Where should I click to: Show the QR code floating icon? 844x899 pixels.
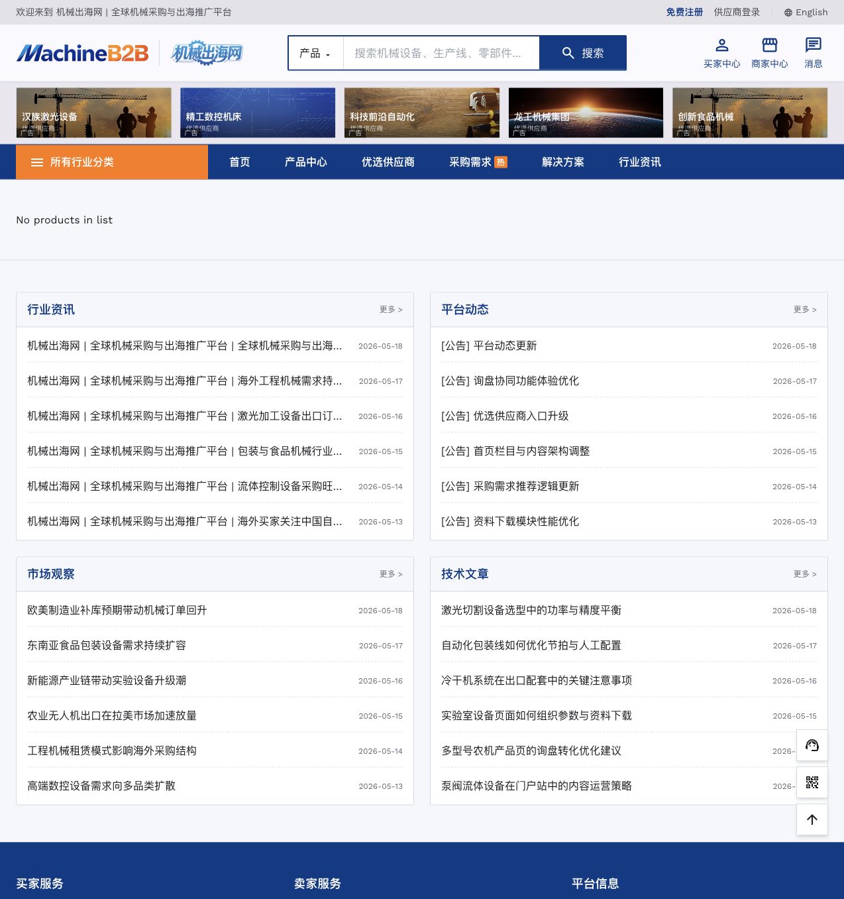click(x=812, y=782)
